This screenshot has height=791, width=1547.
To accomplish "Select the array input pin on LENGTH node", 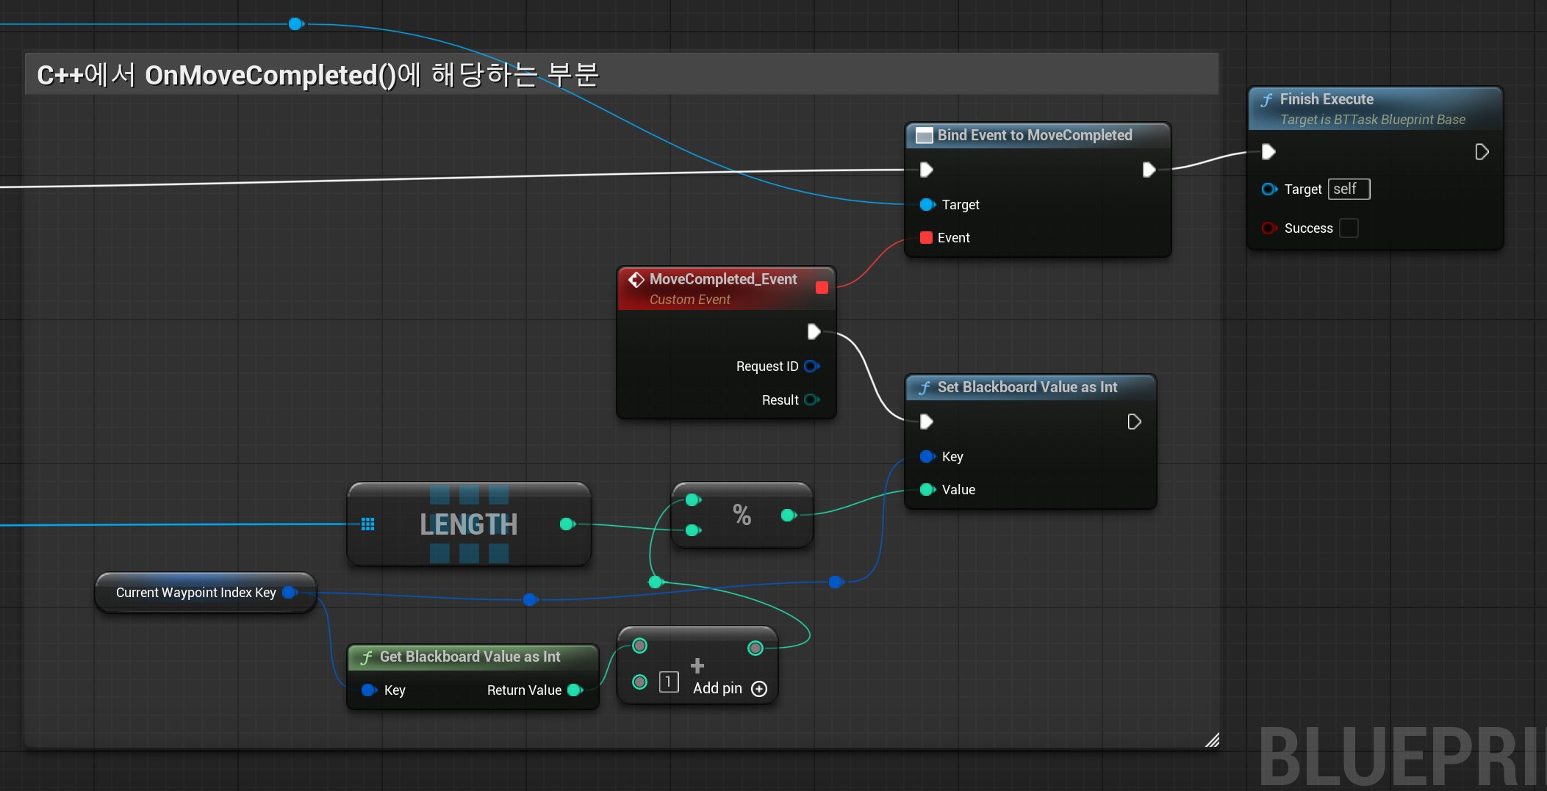I will click(368, 524).
